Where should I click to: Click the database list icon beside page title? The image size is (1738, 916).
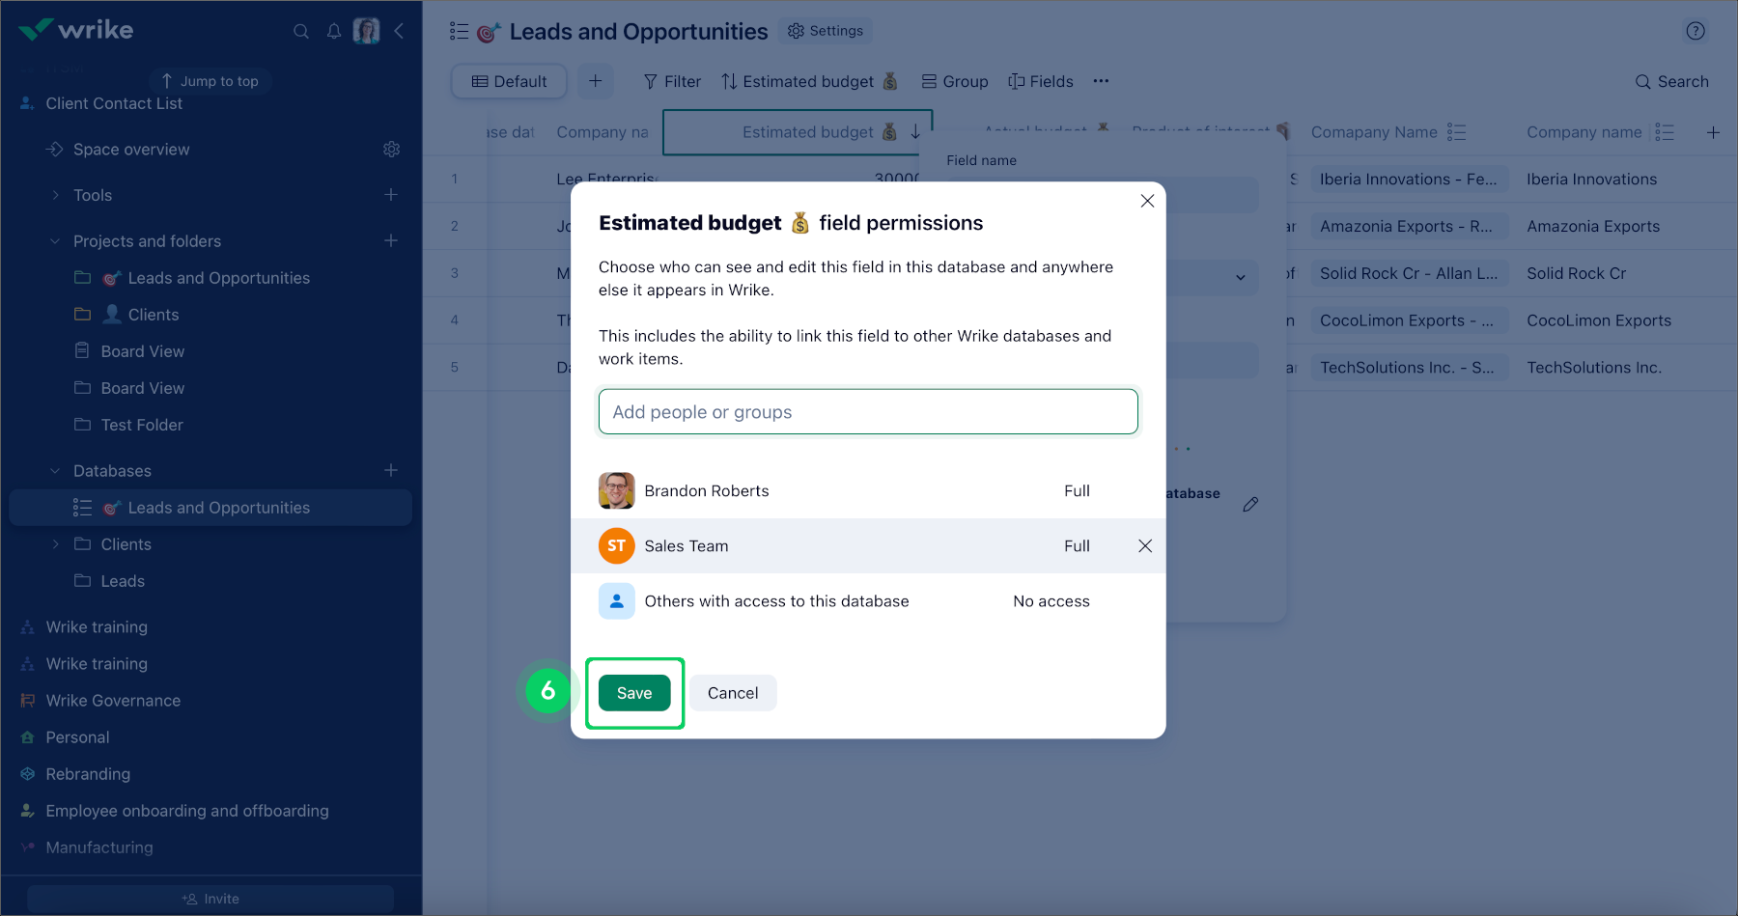click(x=460, y=32)
